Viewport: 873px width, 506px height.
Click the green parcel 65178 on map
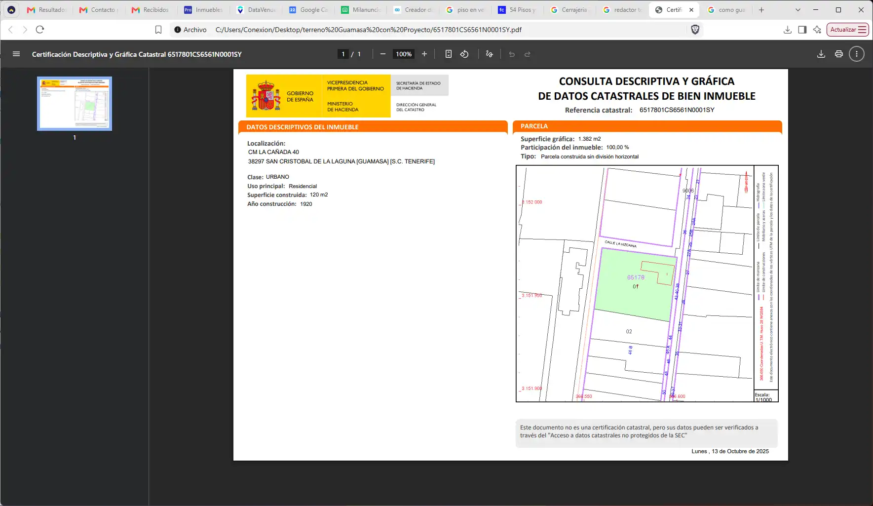[x=635, y=284]
